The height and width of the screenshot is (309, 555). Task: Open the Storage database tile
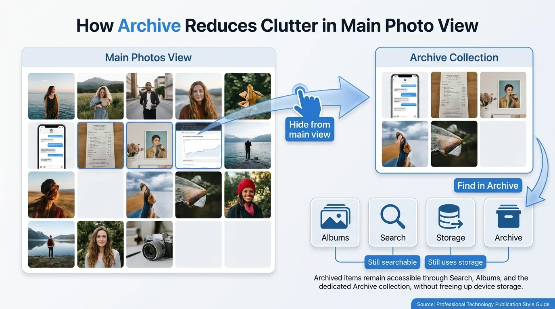click(x=451, y=222)
